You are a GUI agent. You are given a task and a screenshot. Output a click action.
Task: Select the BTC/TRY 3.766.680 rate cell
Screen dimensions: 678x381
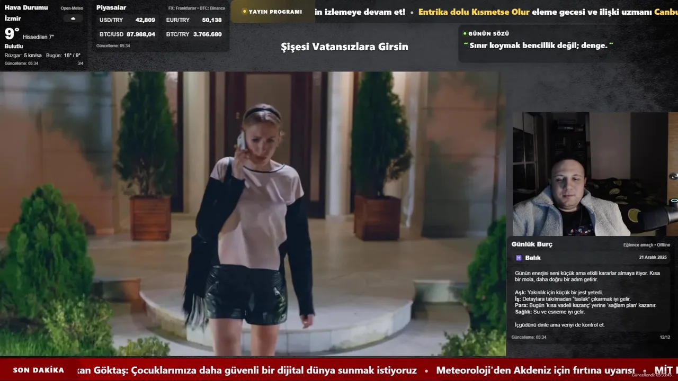coord(194,34)
